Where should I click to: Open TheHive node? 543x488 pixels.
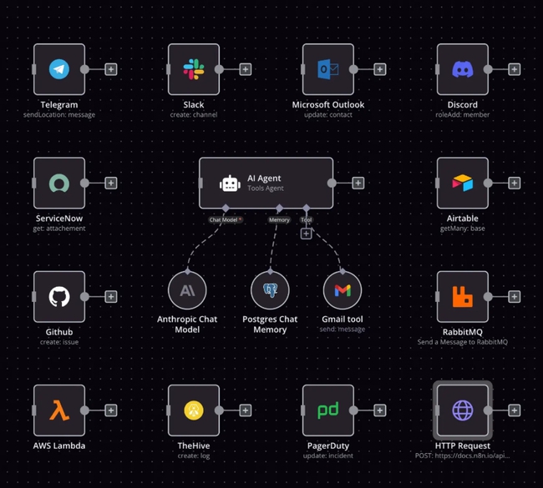click(194, 410)
